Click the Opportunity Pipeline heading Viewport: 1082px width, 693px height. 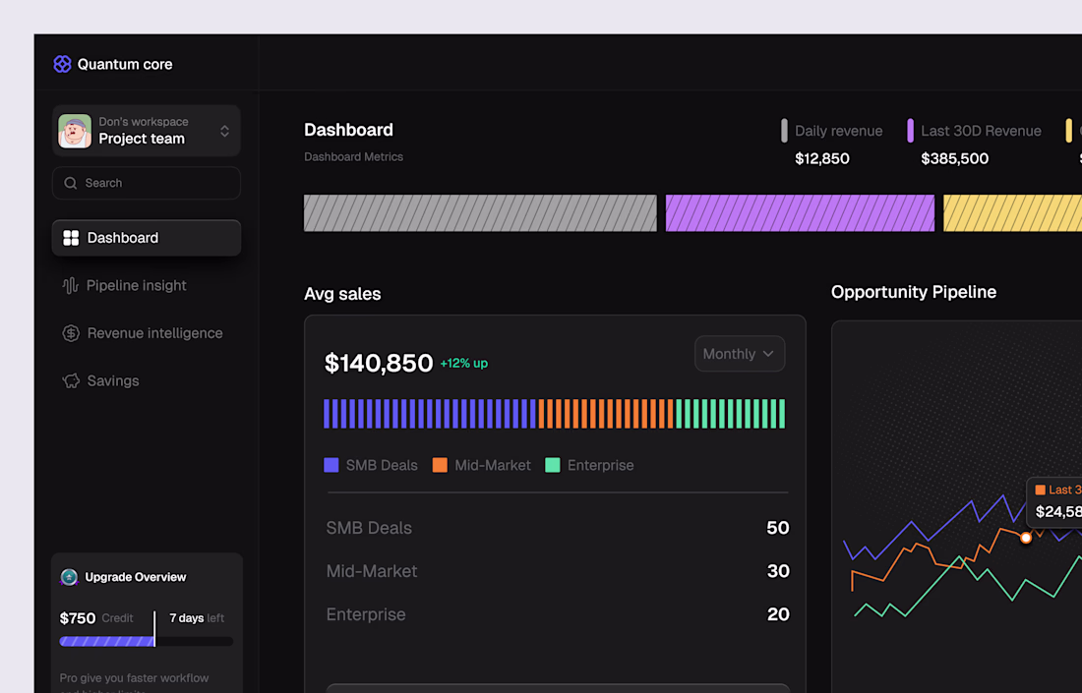pos(914,292)
